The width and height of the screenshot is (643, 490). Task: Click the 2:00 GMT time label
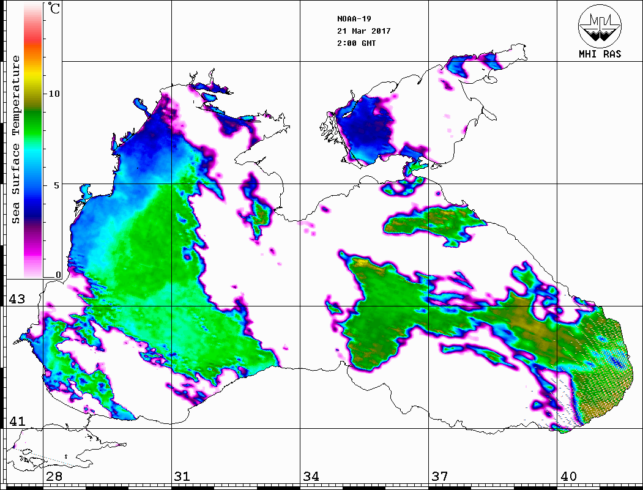coord(356,43)
